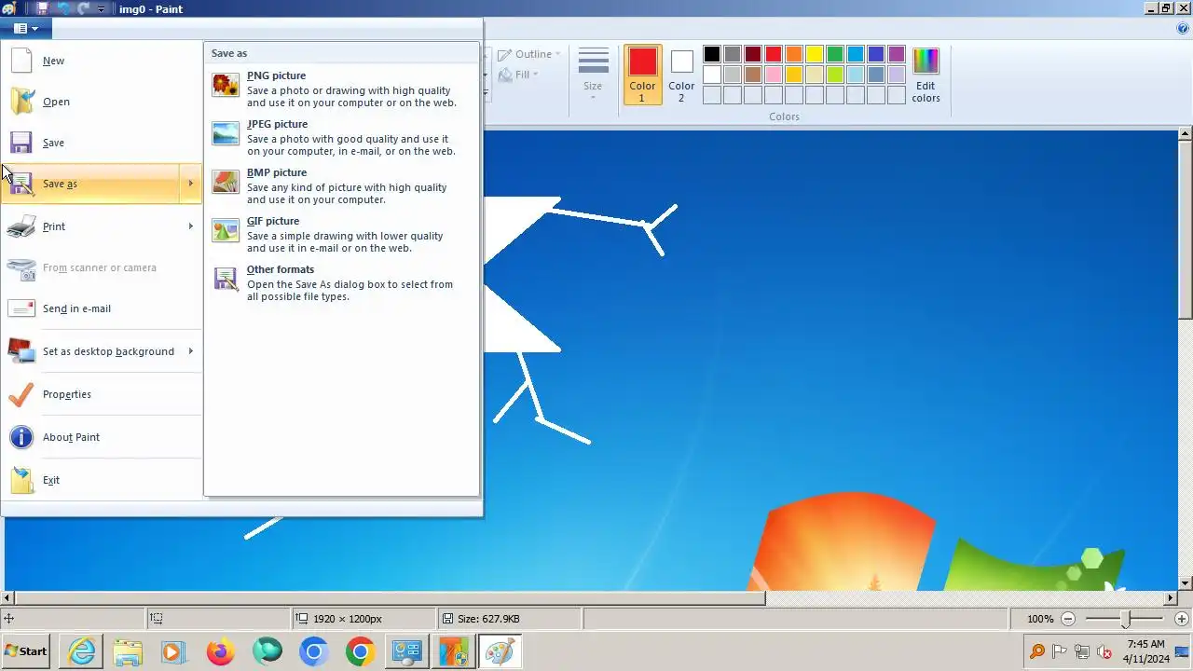The image size is (1193, 671).
Task: Click the Exit icon
Action: point(21,480)
